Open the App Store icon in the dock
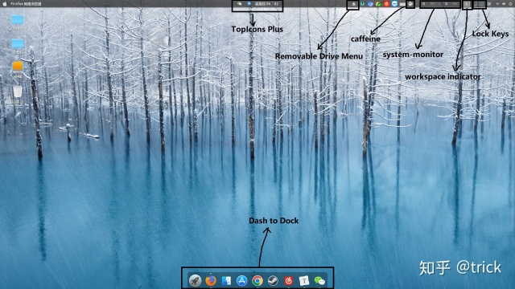This screenshot has height=289, width=515. click(x=241, y=281)
